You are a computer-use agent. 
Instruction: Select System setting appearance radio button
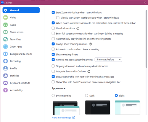coord(53,95)
